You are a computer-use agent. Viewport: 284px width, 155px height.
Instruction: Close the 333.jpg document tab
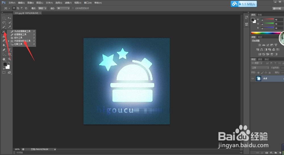coord(40,13)
